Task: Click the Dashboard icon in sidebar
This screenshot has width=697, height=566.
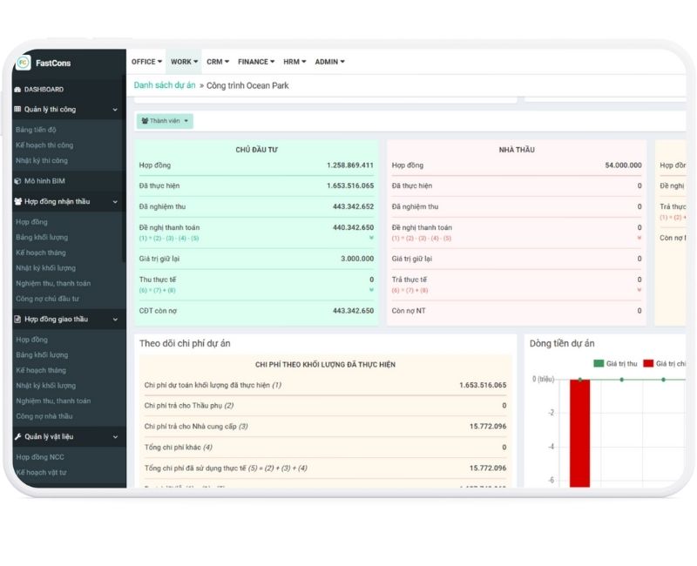Action: pos(17,89)
